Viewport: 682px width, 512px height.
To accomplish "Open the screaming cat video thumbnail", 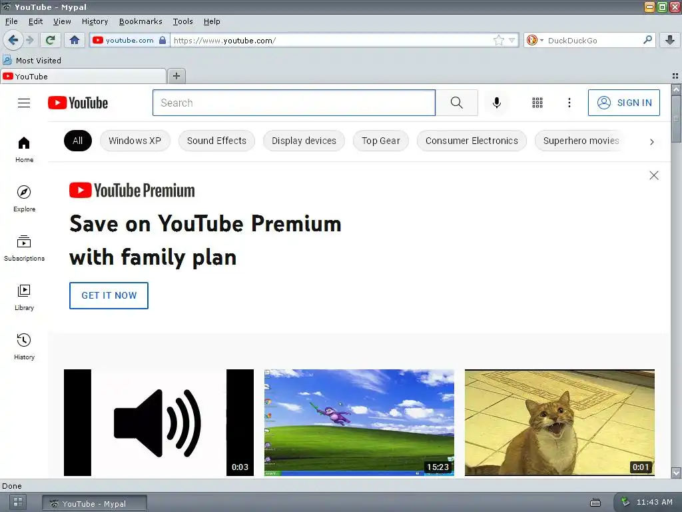I will click(559, 422).
